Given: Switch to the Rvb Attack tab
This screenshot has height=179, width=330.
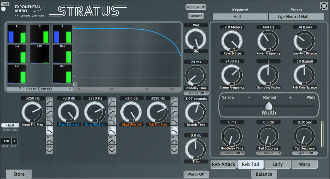Looking at the screenshot, I should click(x=224, y=164).
